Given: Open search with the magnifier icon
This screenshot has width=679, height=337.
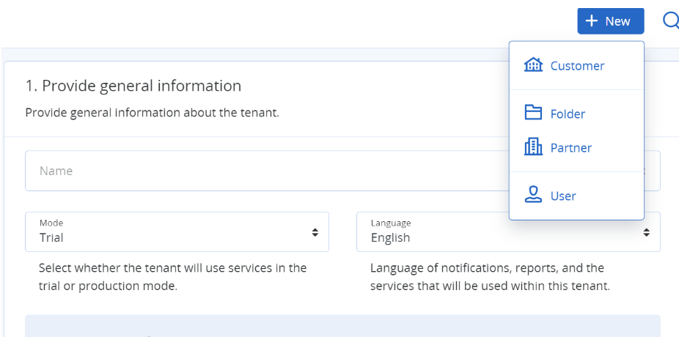Looking at the screenshot, I should point(670,21).
